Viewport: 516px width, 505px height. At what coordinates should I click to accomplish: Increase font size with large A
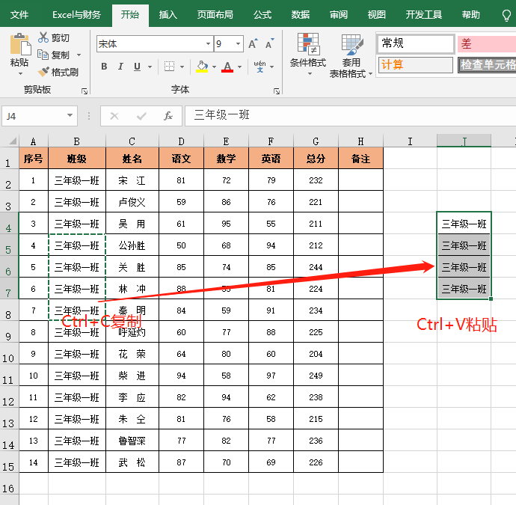pyautogui.click(x=253, y=44)
